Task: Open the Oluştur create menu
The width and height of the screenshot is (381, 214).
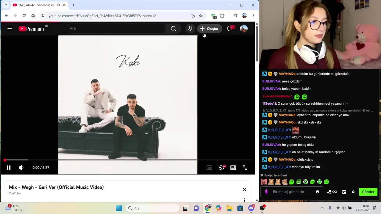Action: [210, 29]
